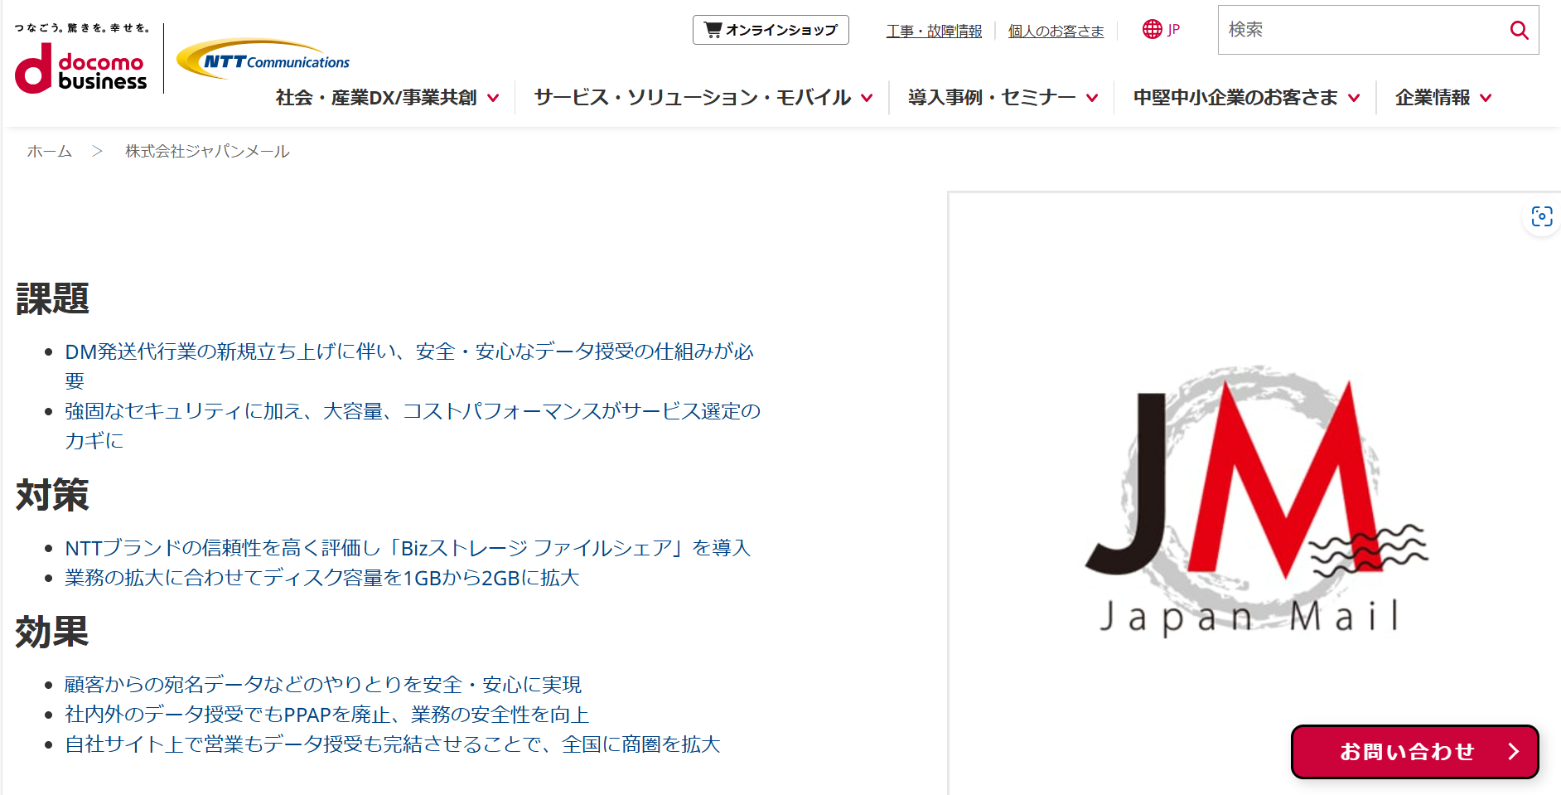This screenshot has height=795, width=1561.
Task: Expand the サービス・ソリューション・モバイル menu
Action: (x=703, y=98)
